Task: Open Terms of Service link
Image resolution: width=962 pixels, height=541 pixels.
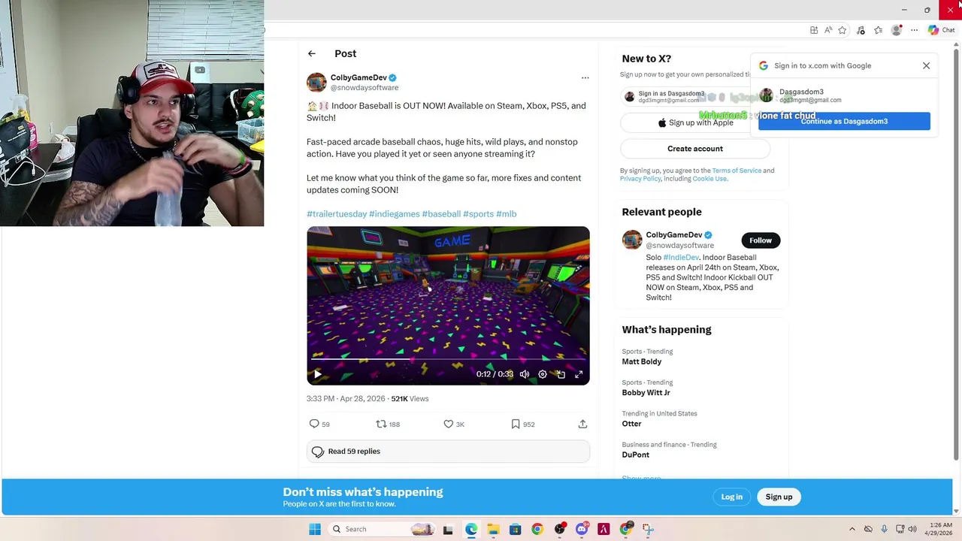Action: (x=737, y=171)
